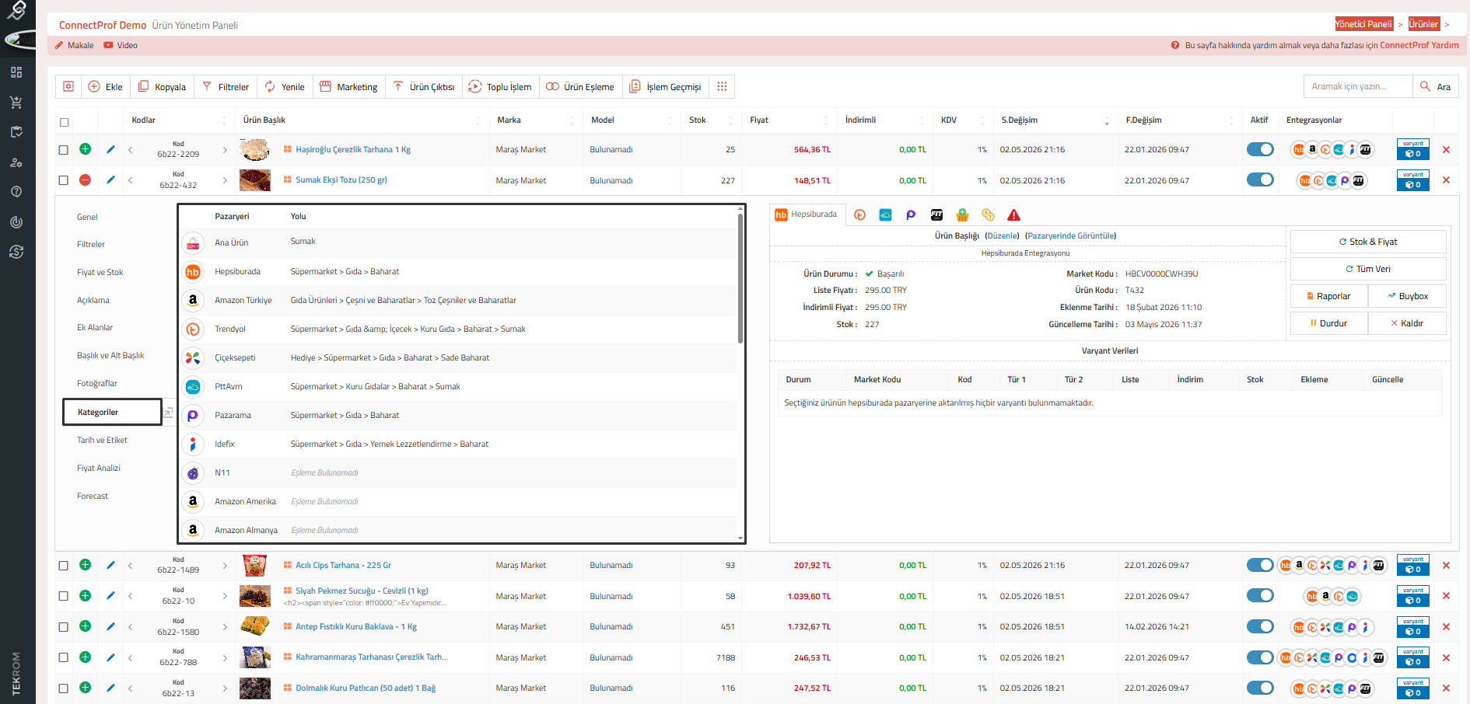Open the Hepsiburada integration tab
The height and width of the screenshot is (704, 1470).
[x=807, y=214]
